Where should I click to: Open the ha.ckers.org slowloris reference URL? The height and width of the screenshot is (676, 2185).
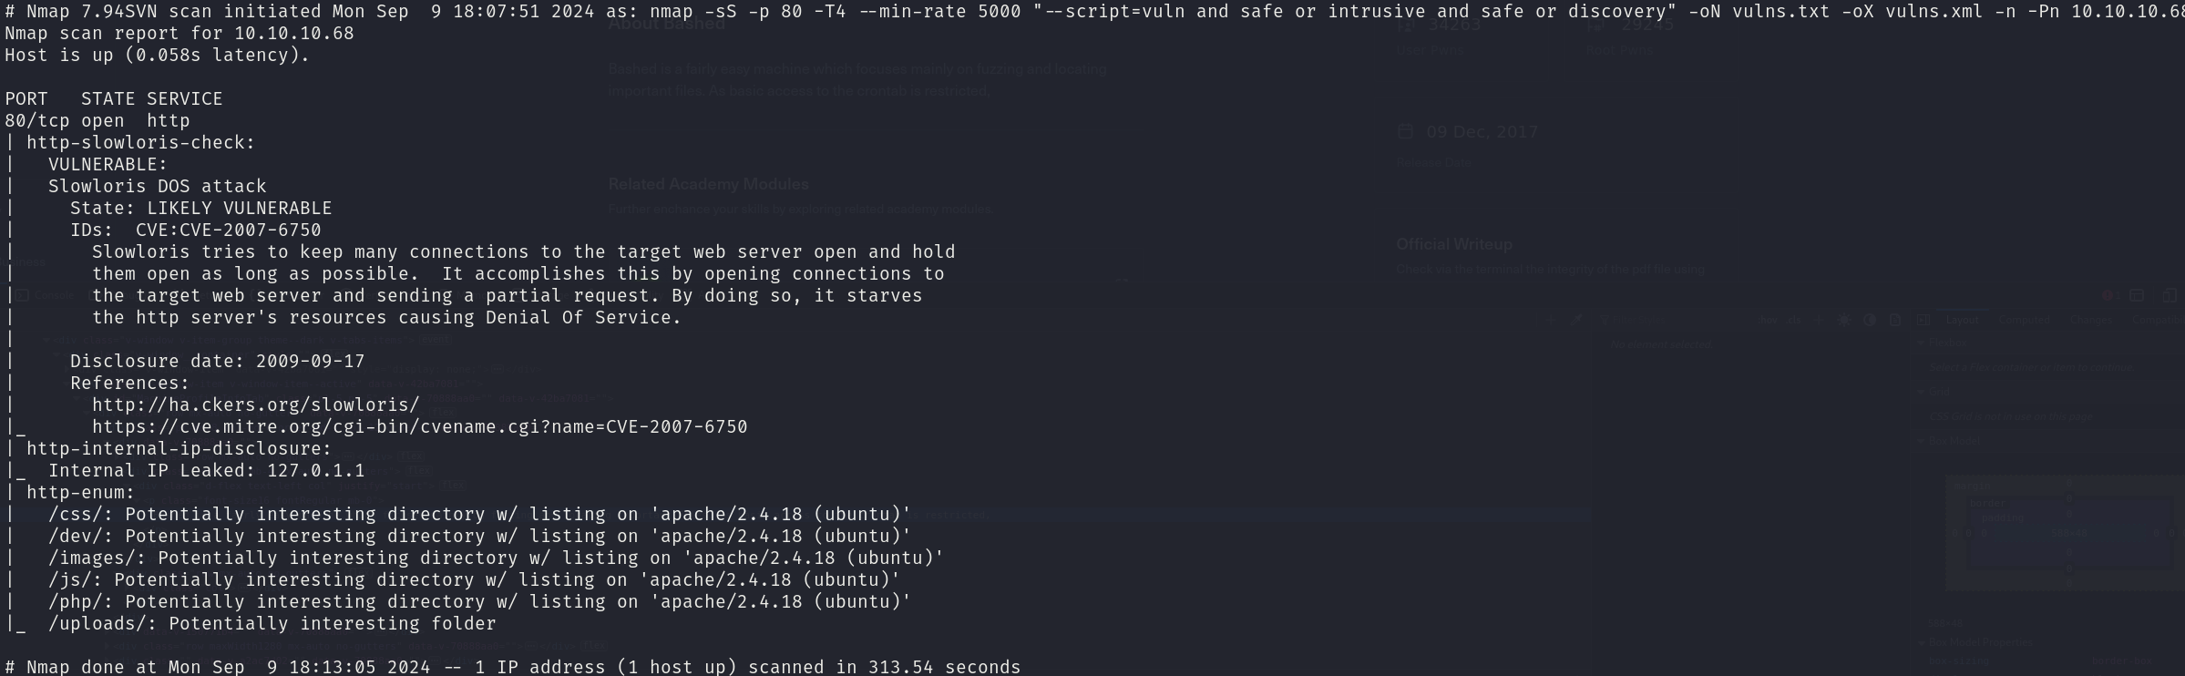[256, 405]
